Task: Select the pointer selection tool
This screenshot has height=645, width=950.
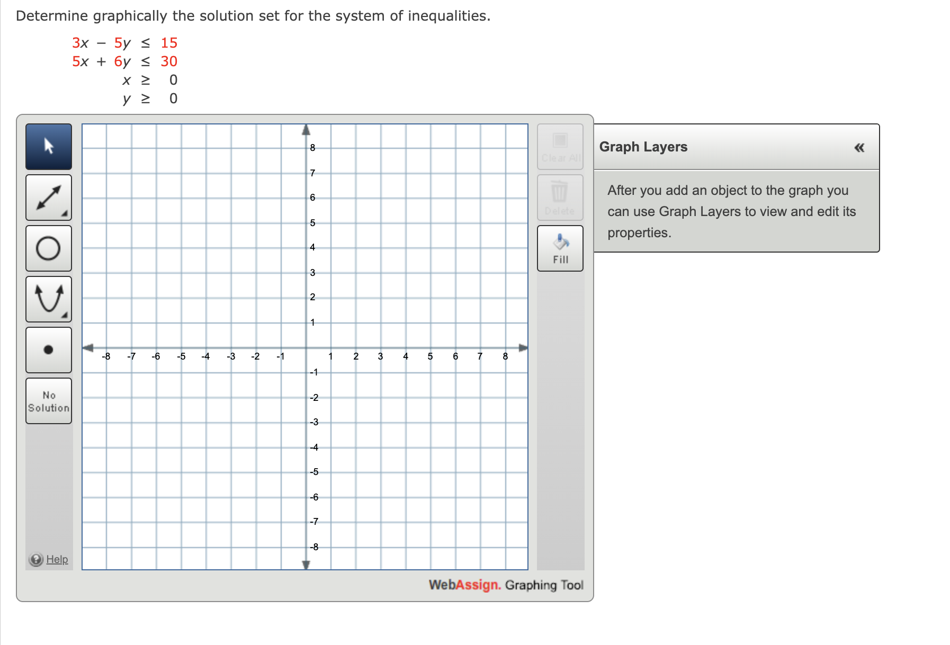Action: (x=48, y=147)
